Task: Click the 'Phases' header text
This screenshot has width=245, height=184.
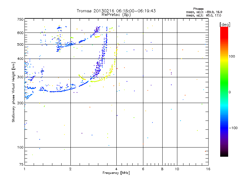Action: [x=198, y=9]
